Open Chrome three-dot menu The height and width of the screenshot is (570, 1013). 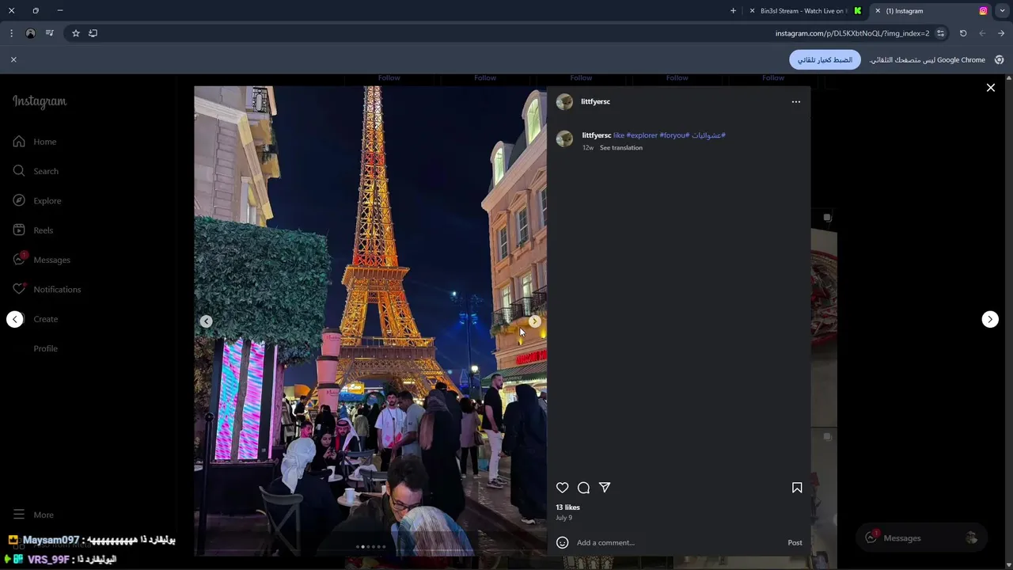point(11,33)
